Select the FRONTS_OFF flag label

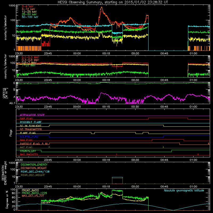tap(28, 151)
